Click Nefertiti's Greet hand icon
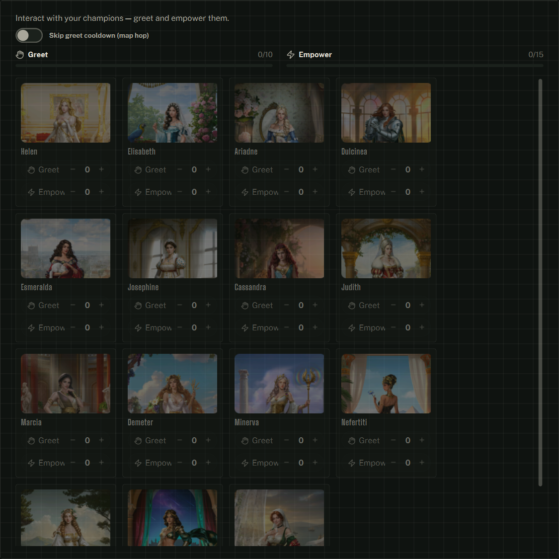Viewport: 559px width, 559px height. [352, 441]
